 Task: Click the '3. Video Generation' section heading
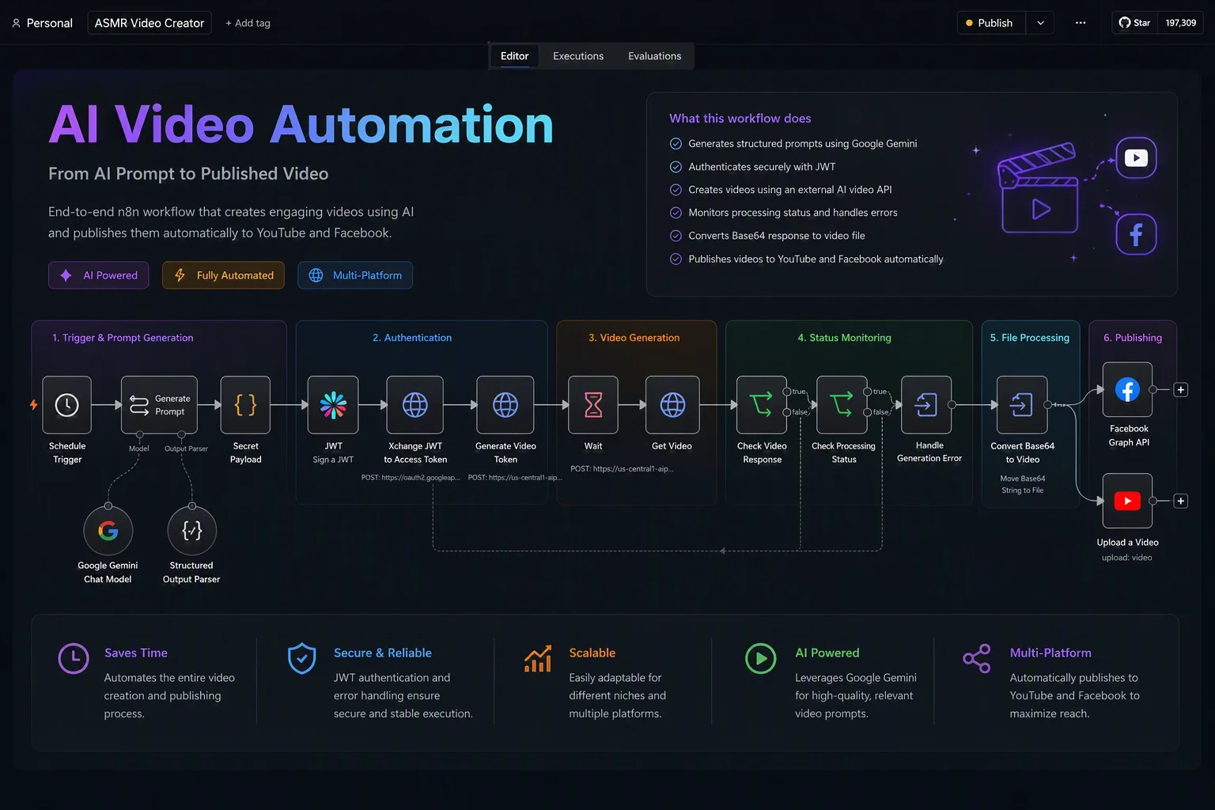634,338
